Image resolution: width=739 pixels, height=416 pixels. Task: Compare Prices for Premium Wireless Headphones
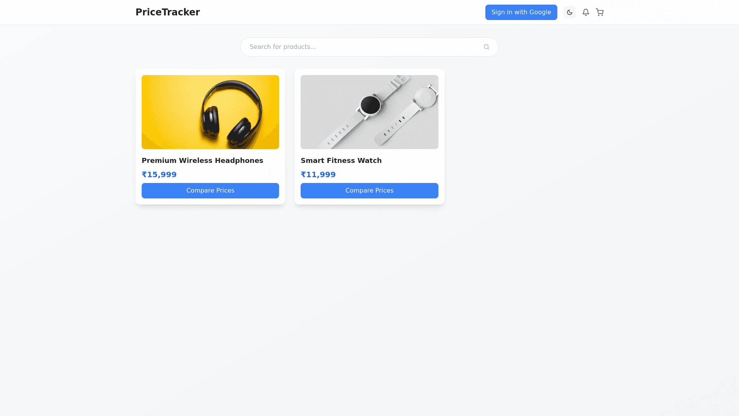210,191
